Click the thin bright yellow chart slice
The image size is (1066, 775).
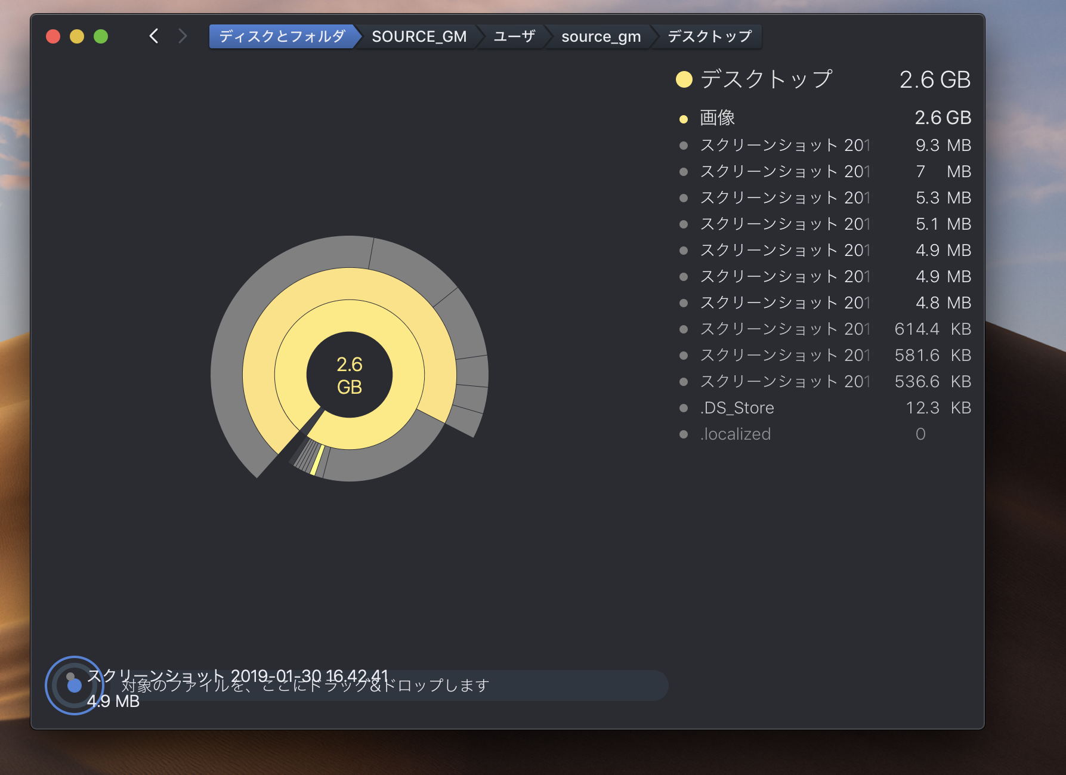pyautogui.click(x=317, y=460)
